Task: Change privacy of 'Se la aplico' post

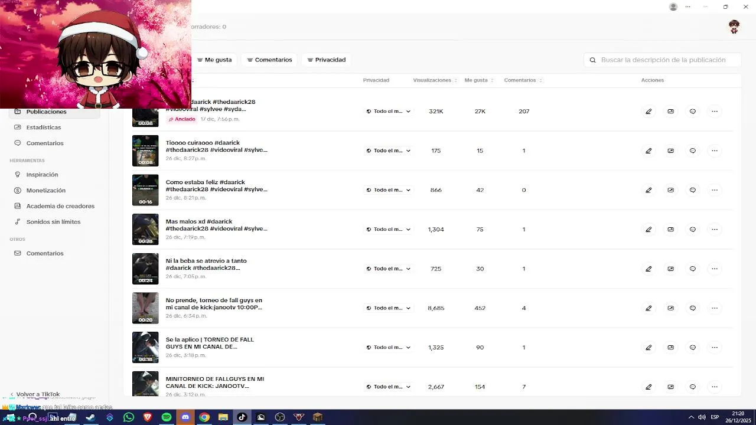Action: [x=388, y=347]
